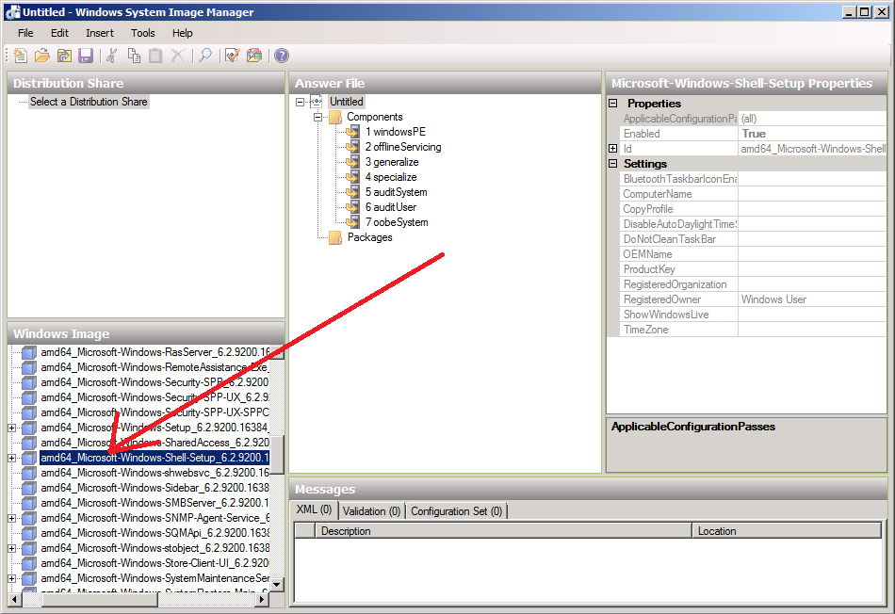
Task: Click the Paste clipboard toolbar icon
Action: 155,56
